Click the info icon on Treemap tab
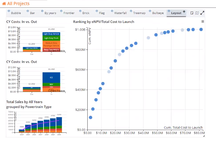216x143 pixels. point(131,11)
